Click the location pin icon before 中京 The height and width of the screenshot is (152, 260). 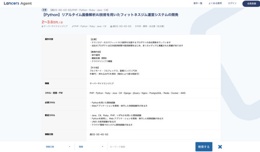136,26
